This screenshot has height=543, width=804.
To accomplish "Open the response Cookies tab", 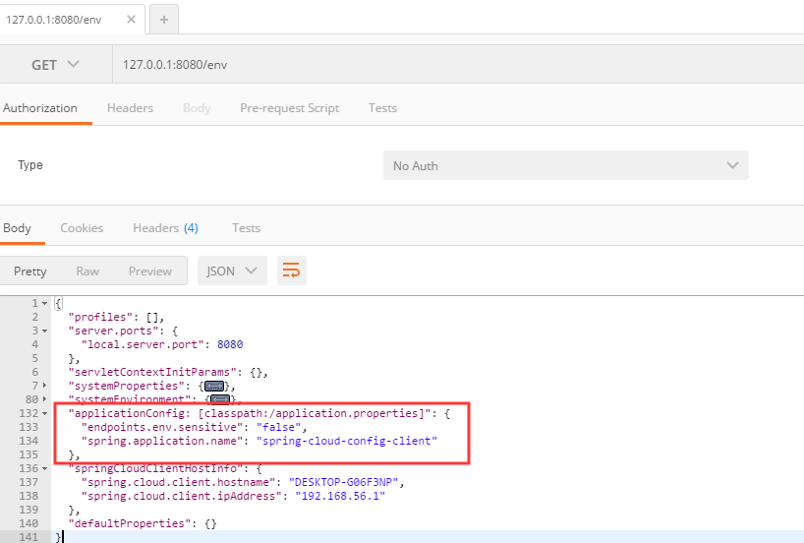I will (x=82, y=228).
